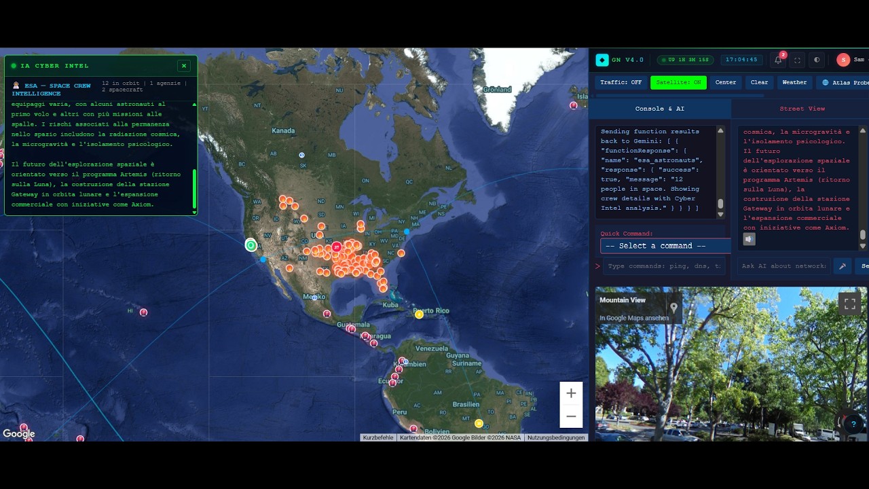Click the red cluster marker labeled 37

(x=336, y=247)
